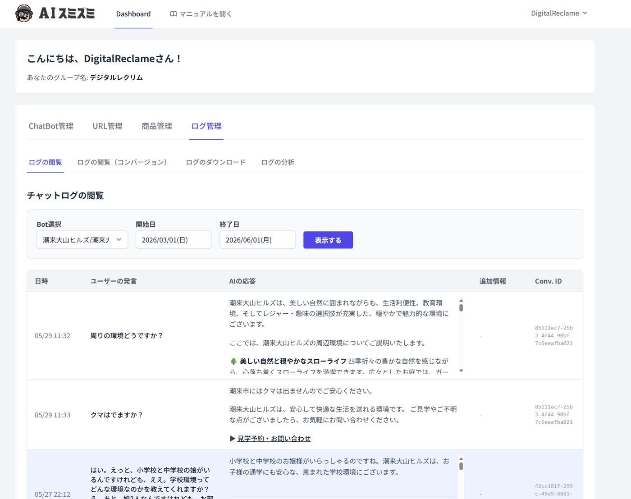Open the マニュアルを開く manual link
This screenshot has height=499, width=631.
[x=201, y=14]
